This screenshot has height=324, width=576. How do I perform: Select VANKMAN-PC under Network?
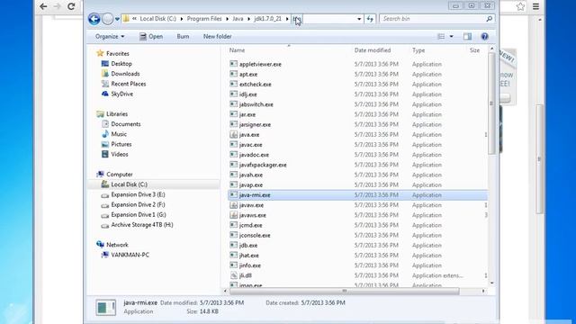point(130,255)
